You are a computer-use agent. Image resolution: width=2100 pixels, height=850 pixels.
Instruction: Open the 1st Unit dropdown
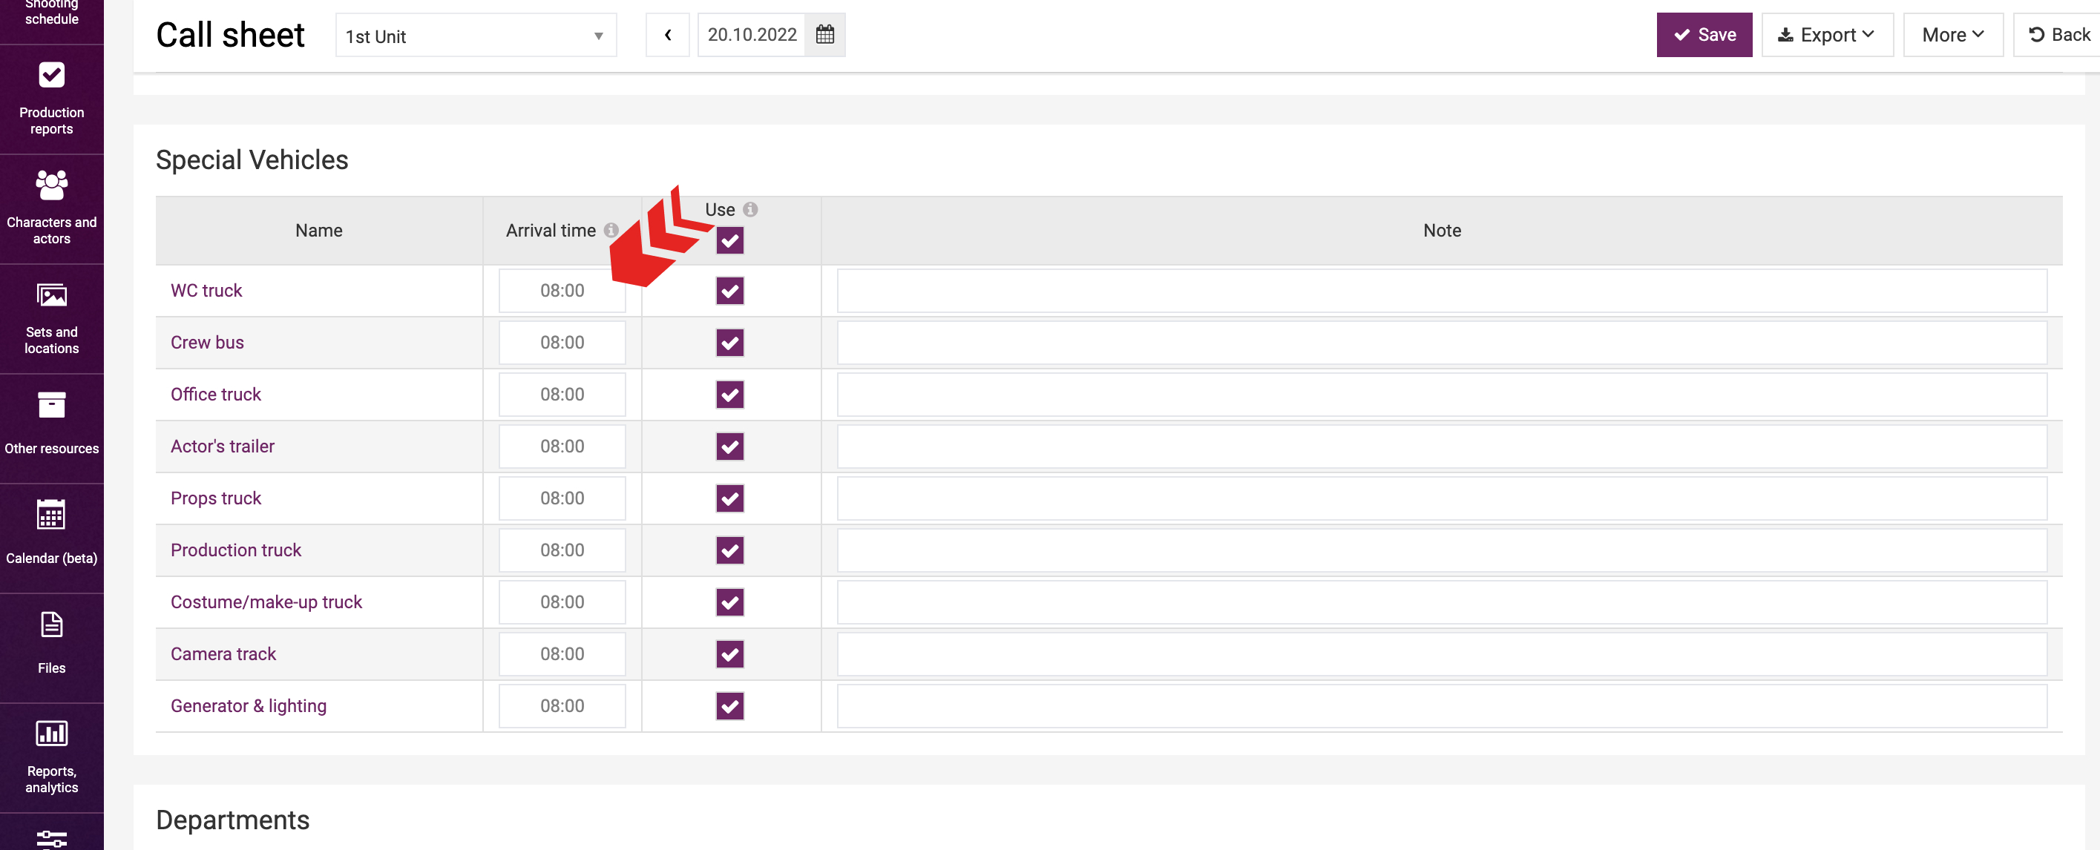(x=476, y=36)
